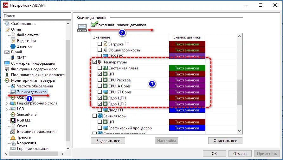Click navigation tree scroll-up arrow

pyautogui.click(x=68, y=24)
